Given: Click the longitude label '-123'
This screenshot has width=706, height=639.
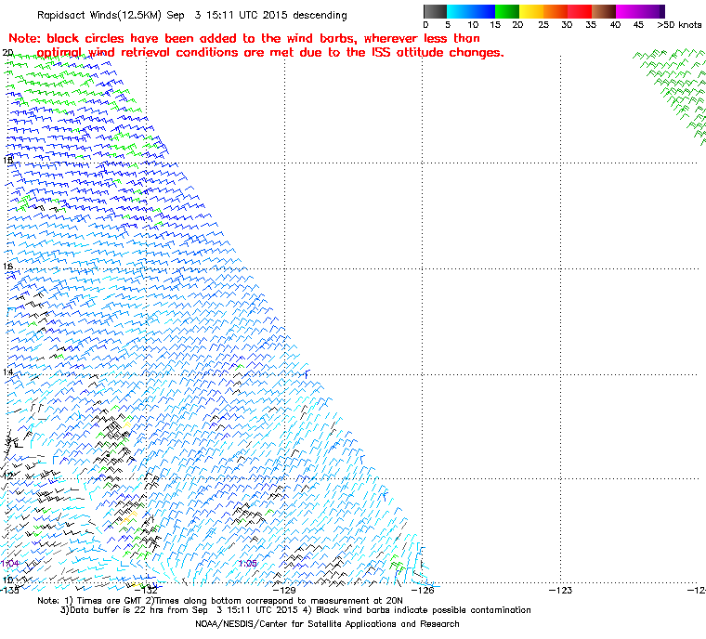Looking at the screenshot, I should [x=560, y=590].
